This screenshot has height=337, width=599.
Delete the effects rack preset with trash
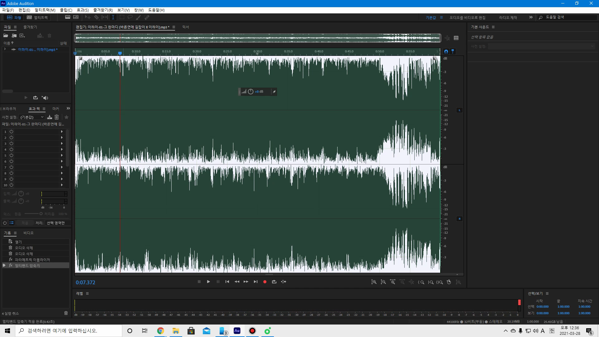56,117
